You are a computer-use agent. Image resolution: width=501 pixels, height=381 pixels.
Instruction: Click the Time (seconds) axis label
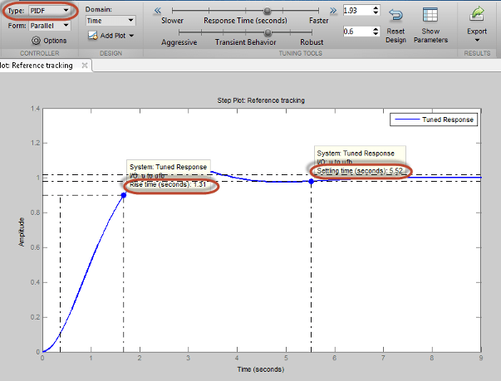261,369
